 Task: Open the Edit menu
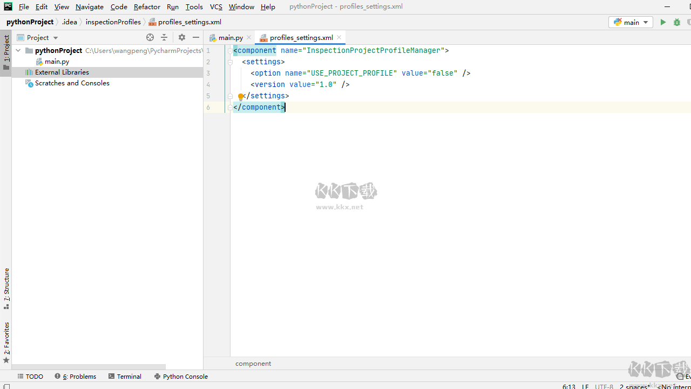tap(42, 6)
